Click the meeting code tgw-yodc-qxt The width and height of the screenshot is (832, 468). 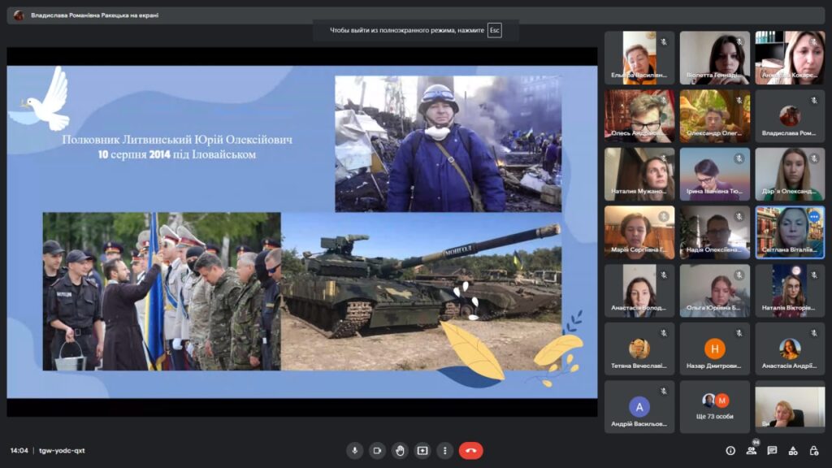pyautogui.click(x=63, y=450)
